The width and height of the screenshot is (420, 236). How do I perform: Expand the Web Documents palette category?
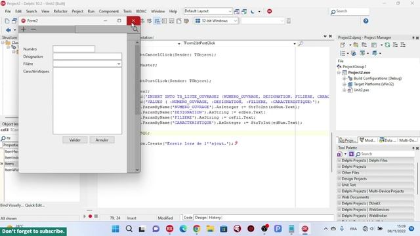coord(339,197)
